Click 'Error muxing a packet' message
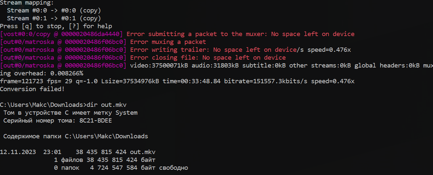The image size is (433, 175). coord(168,42)
